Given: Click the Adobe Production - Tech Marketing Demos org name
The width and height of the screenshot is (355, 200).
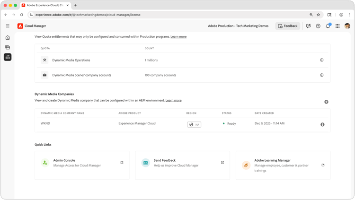Looking at the screenshot, I should coord(238,26).
